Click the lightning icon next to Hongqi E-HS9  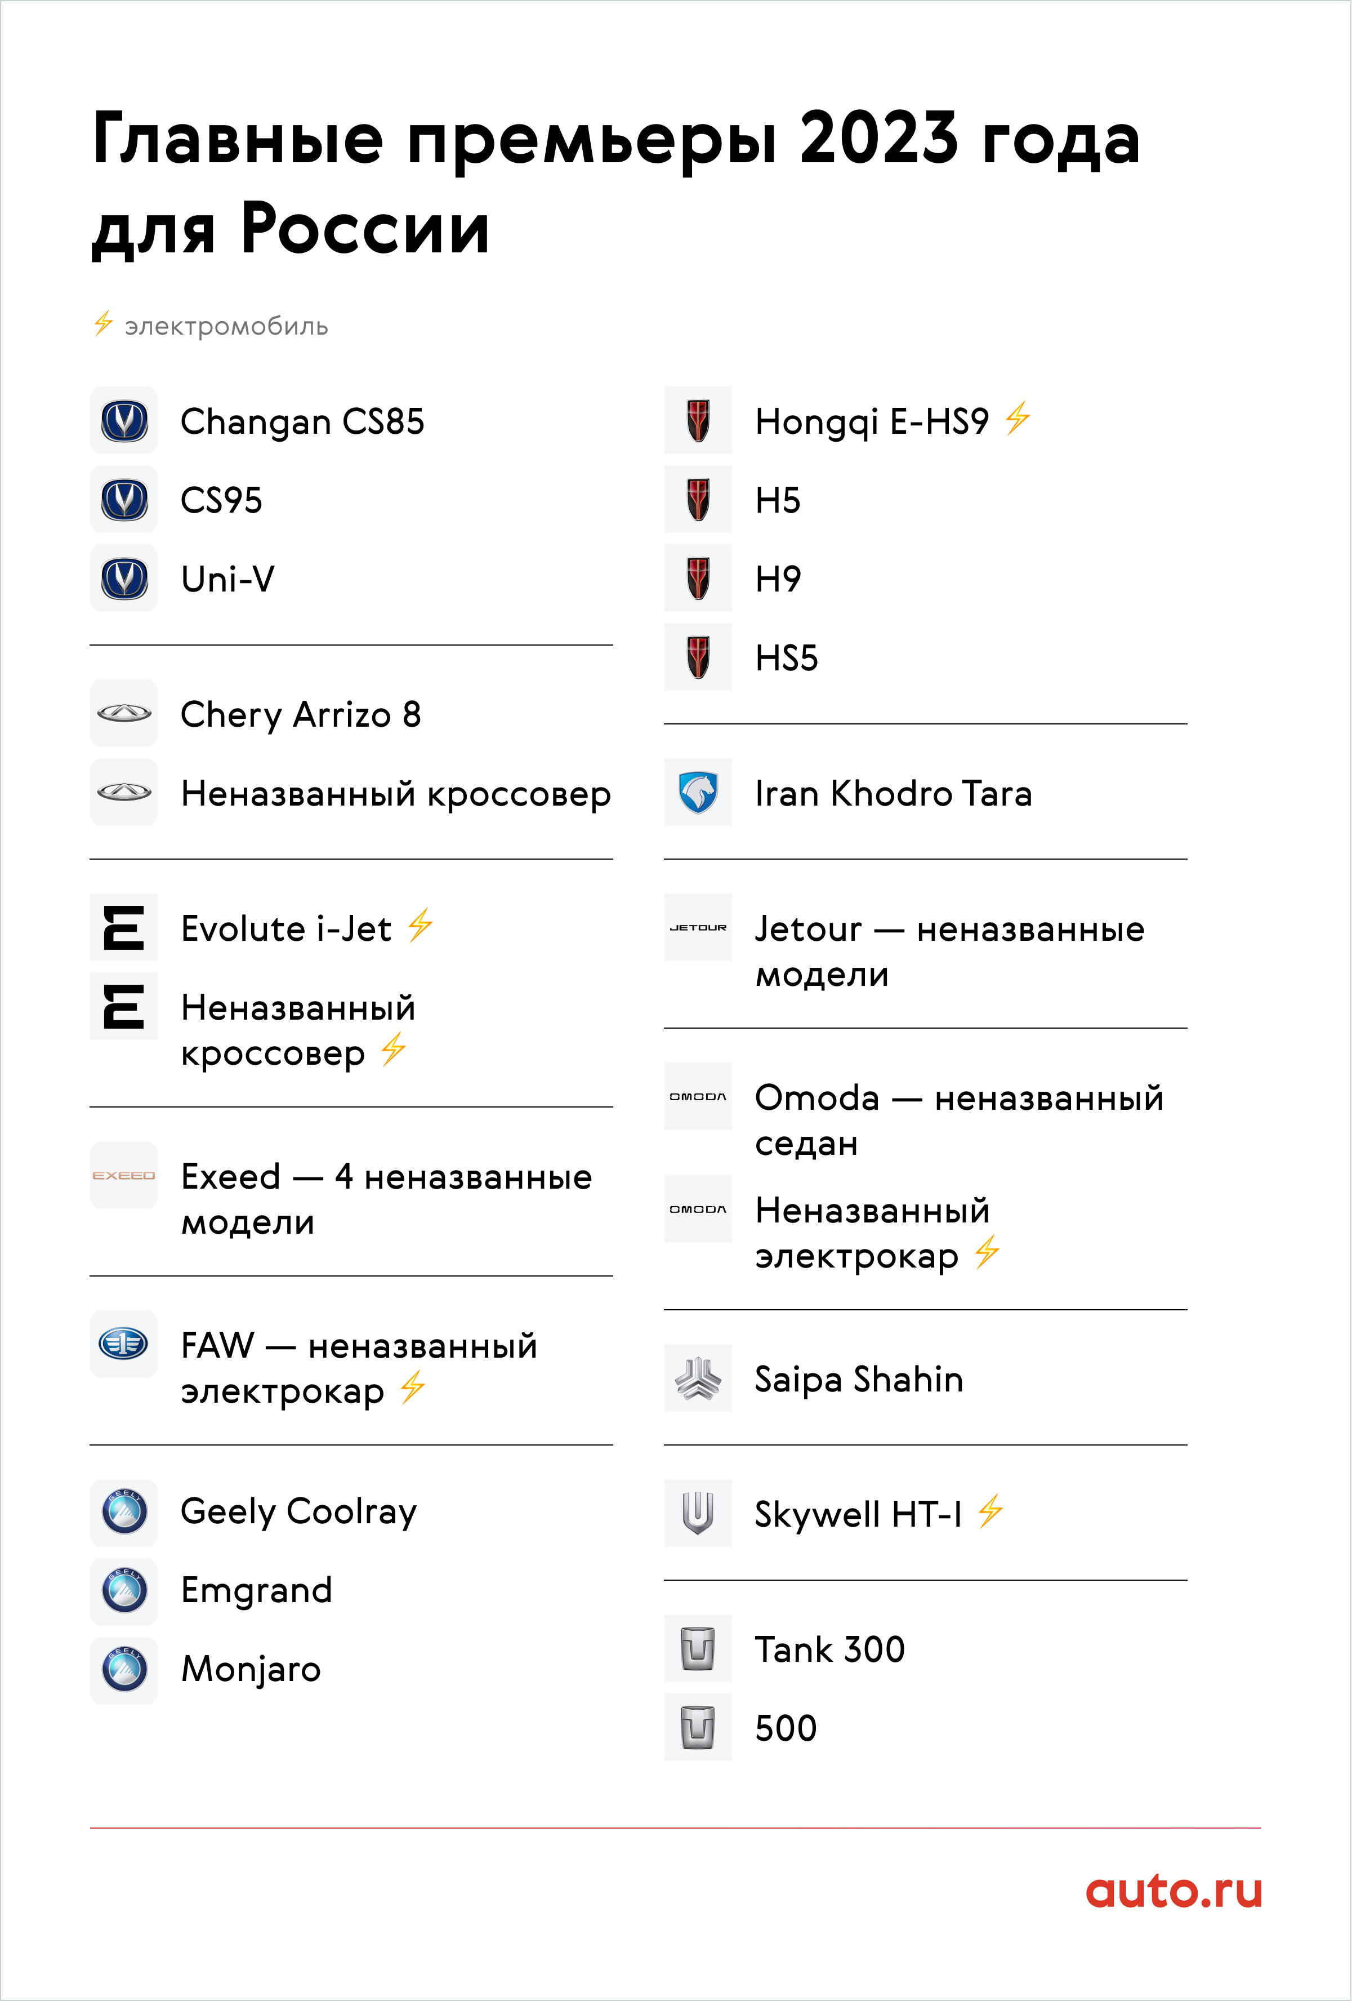click(x=1017, y=419)
